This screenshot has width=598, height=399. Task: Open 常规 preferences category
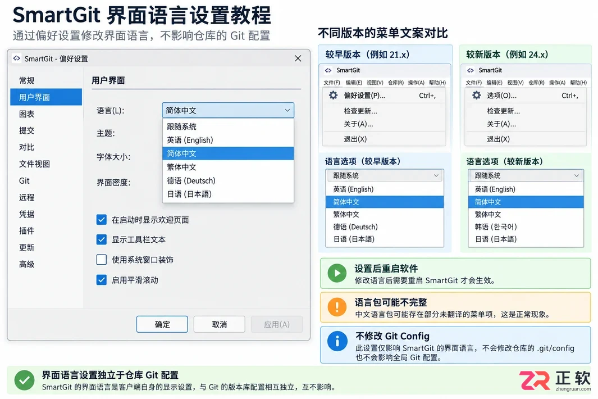(46, 80)
